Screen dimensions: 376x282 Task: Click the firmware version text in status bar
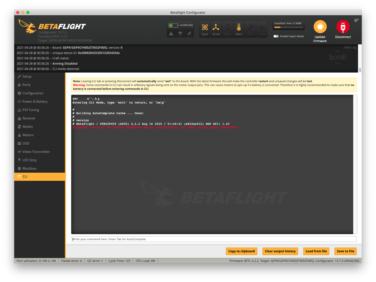(x=294, y=261)
